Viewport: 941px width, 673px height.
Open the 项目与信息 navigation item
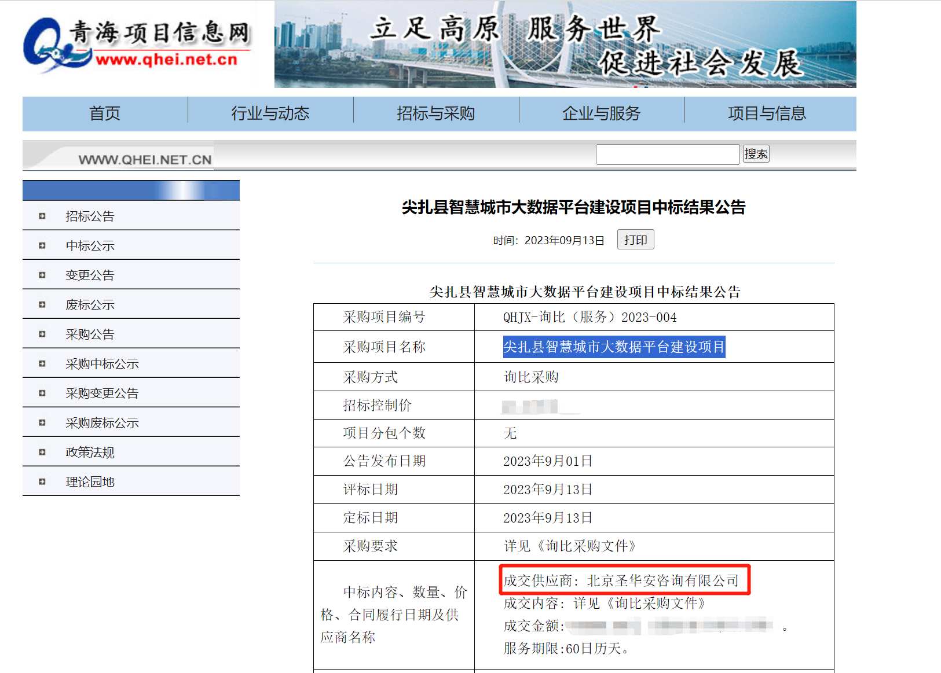tap(767, 113)
